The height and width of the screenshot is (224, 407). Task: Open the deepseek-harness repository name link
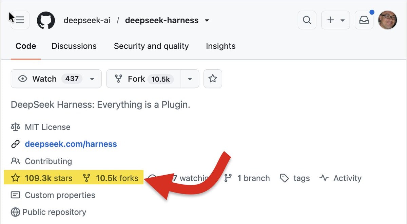pyautogui.click(x=162, y=20)
